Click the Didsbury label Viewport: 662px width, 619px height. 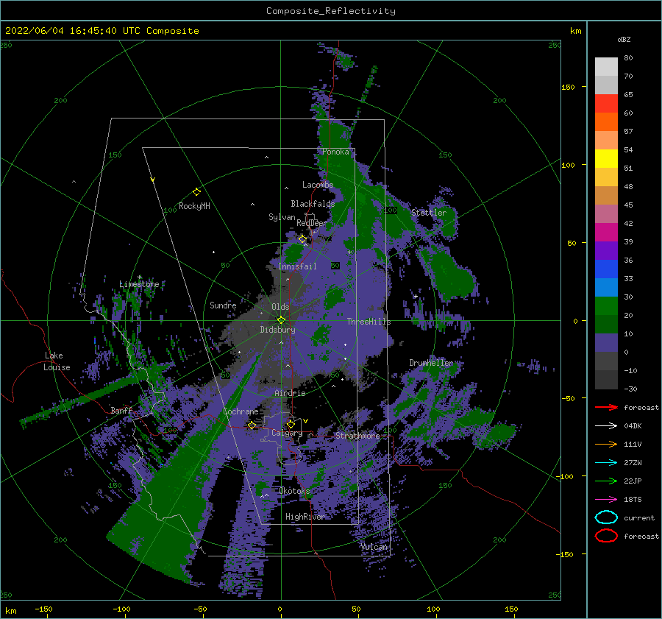click(277, 330)
